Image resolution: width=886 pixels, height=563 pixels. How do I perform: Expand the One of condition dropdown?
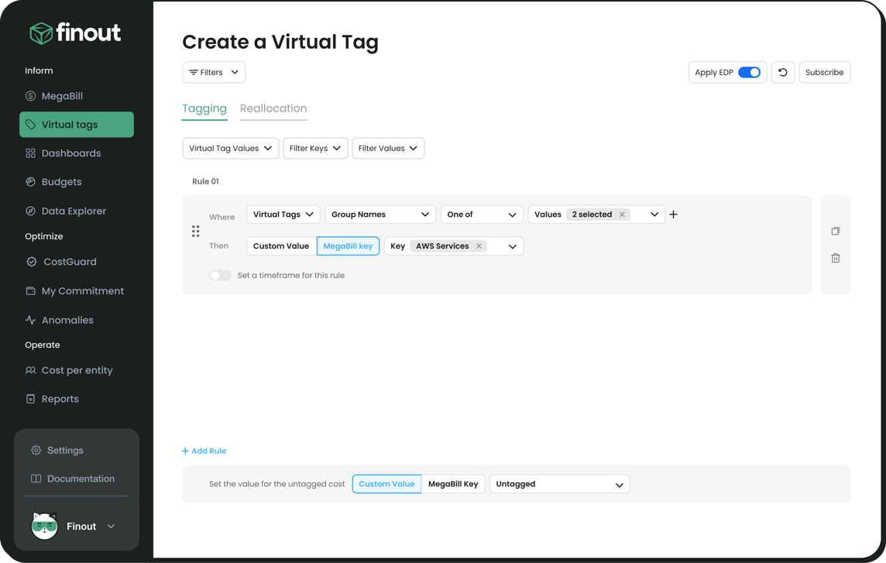pos(481,214)
